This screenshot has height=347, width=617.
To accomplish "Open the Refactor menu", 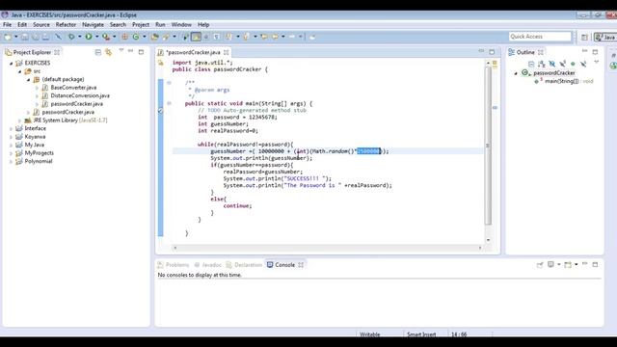I will (66, 24).
